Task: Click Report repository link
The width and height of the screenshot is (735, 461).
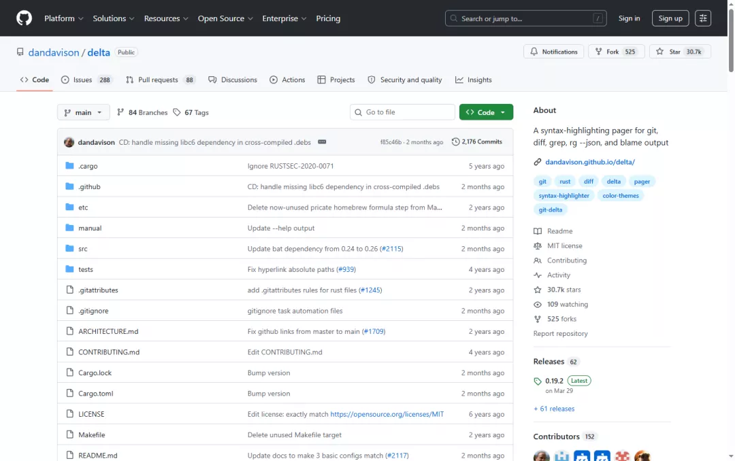Action: point(560,334)
